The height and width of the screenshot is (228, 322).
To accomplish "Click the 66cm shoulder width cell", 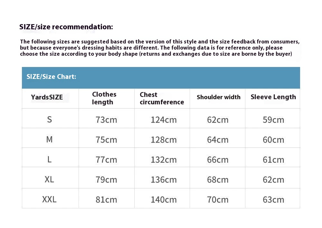I will [218, 160].
